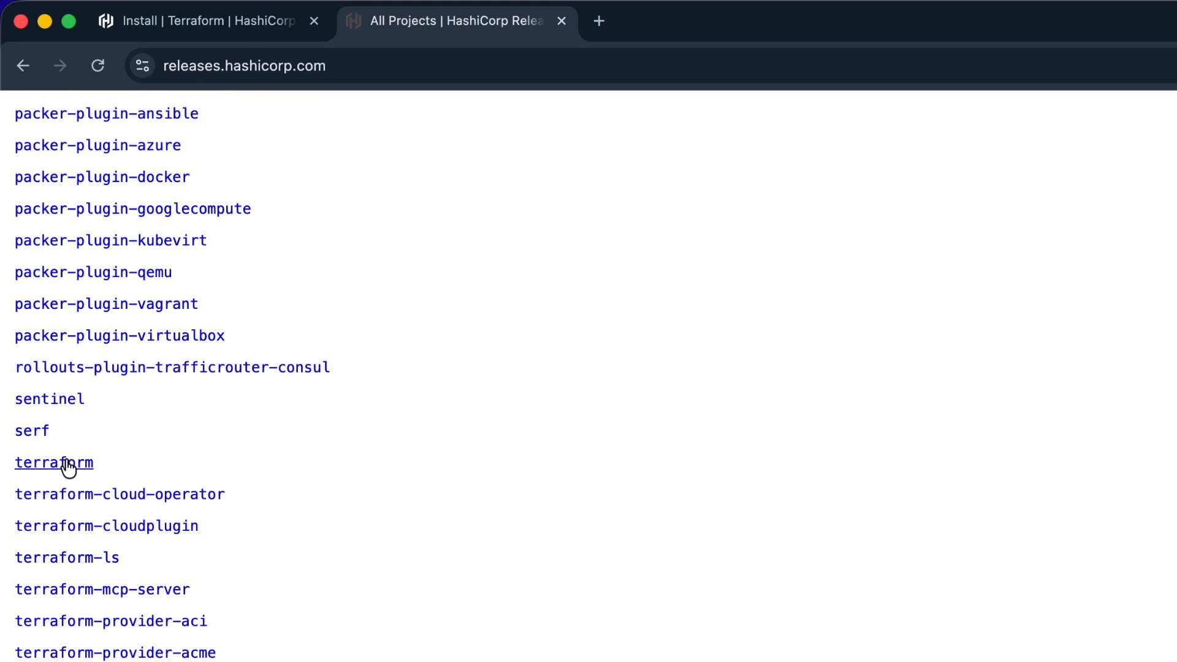Click the red close window button
This screenshot has height=662, width=1177.
[x=21, y=21]
